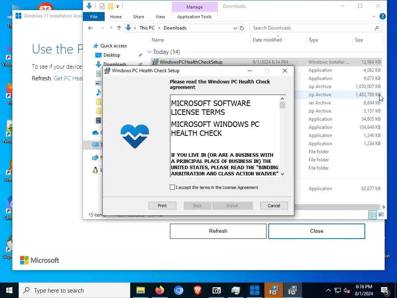Expand the address bar history dropdown
This screenshot has width=397, height=298.
click(x=235, y=28)
